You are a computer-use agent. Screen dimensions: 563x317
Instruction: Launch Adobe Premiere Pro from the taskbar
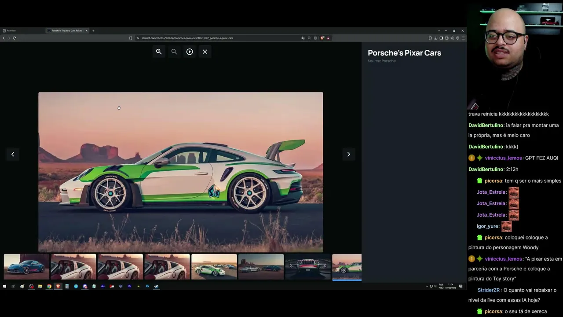click(130, 286)
